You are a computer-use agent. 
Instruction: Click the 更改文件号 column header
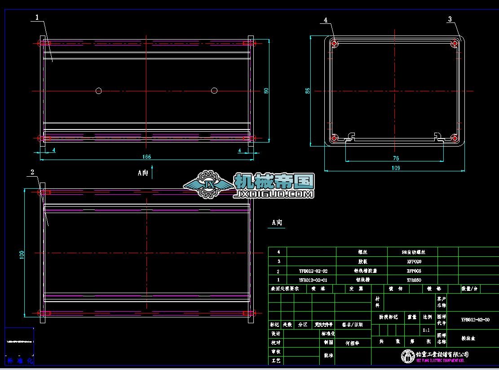pos(323,325)
